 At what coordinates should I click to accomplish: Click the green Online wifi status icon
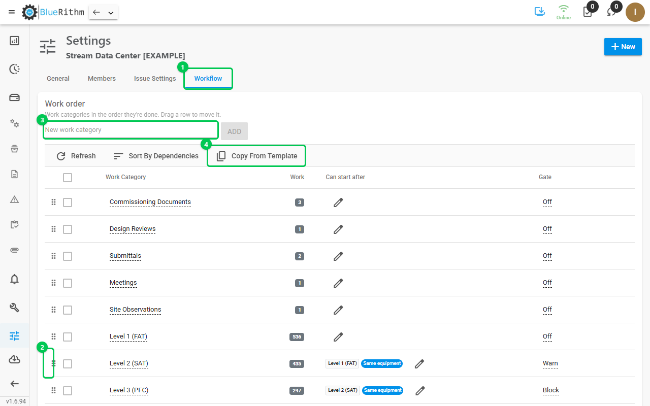pyautogui.click(x=564, y=12)
